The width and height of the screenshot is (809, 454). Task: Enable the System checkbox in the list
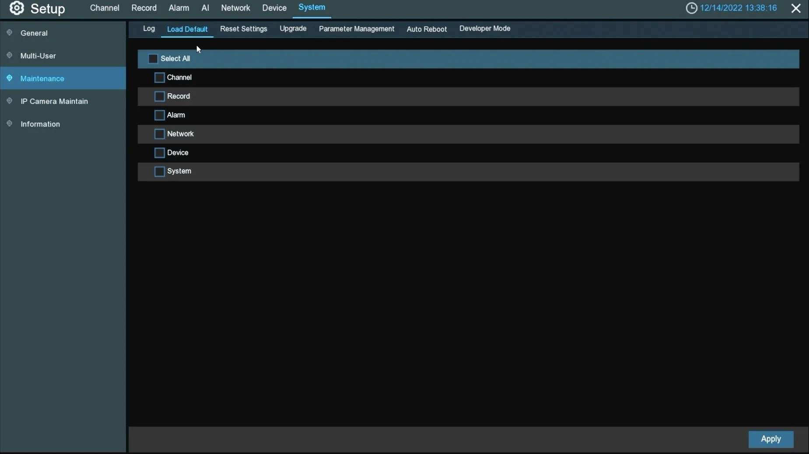click(x=160, y=171)
